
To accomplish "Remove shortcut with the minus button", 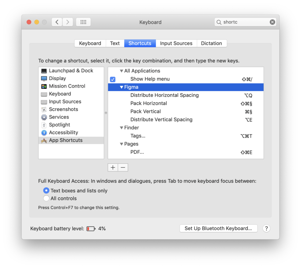I will [123, 167].
